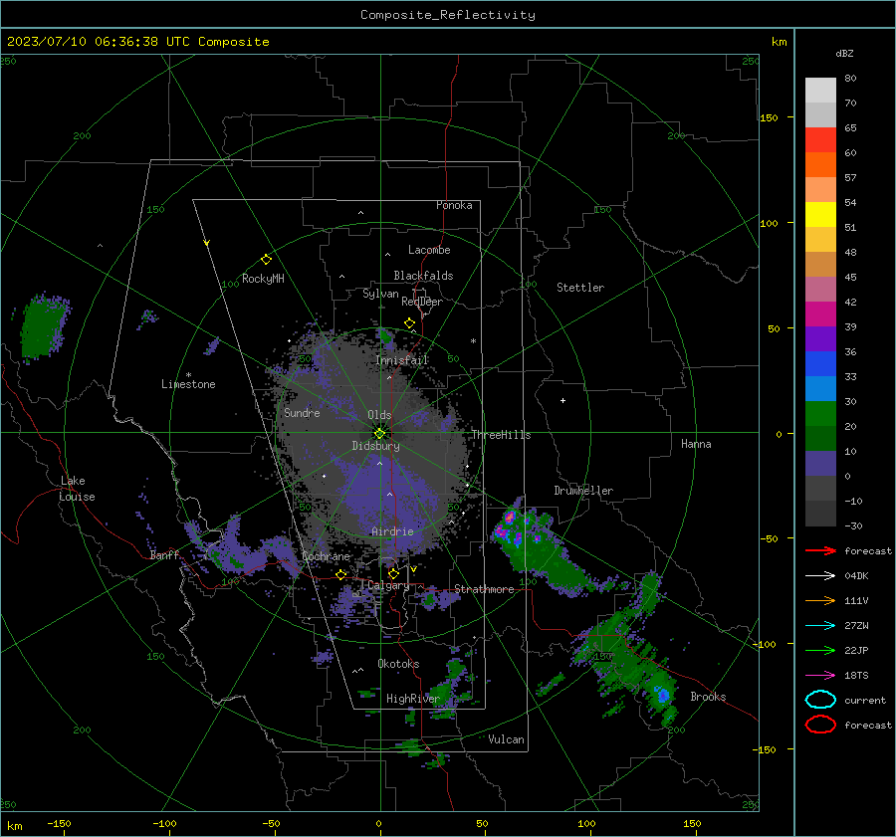Viewport: 896px width, 837px height.
Task: Click the dBZ legend heading
Action: [x=844, y=53]
